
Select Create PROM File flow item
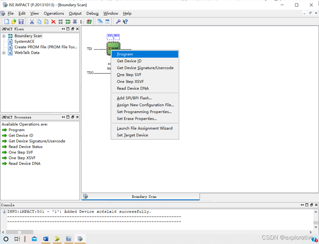pos(46,47)
